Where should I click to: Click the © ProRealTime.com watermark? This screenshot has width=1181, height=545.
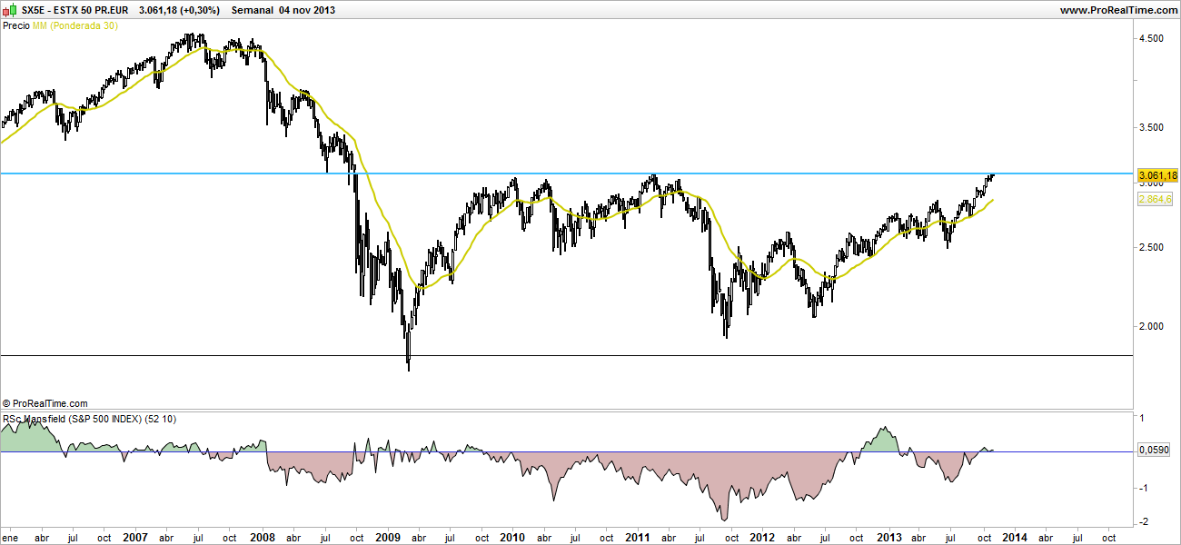[45, 402]
